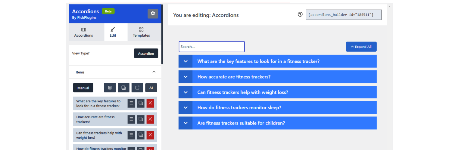Select the accordions_builder shortcode field
Viewport: 465px width, 150px height.
[x=343, y=15]
